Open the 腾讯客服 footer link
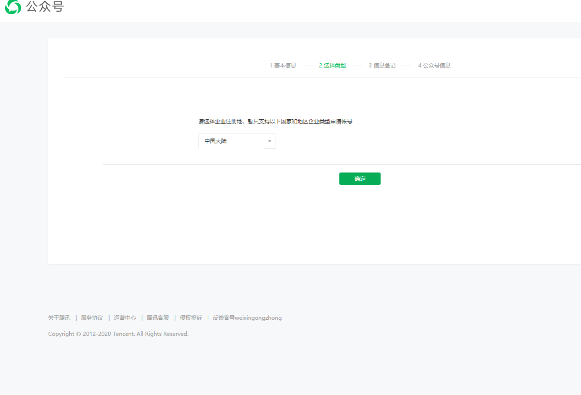Image resolution: width=581 pixels, height=395 pixels. tap(158, 318)
